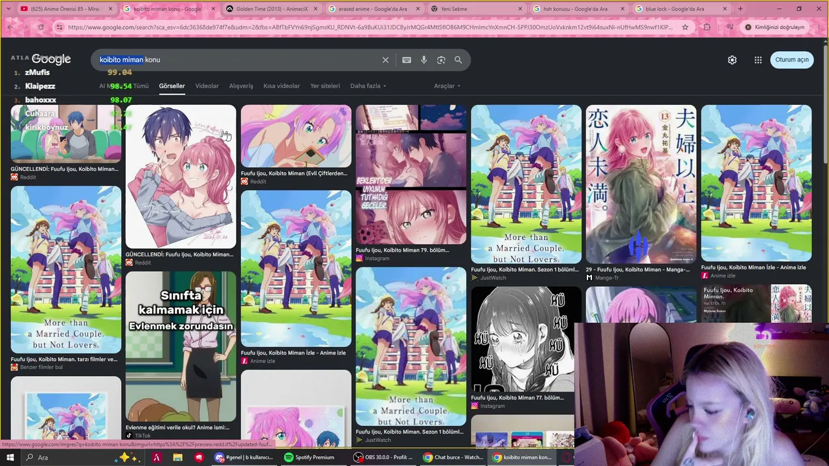Open 'Evlenme eğitimi verile okul?' TikTok link
This screenshot has width=829, height=466.
(177, 427)
